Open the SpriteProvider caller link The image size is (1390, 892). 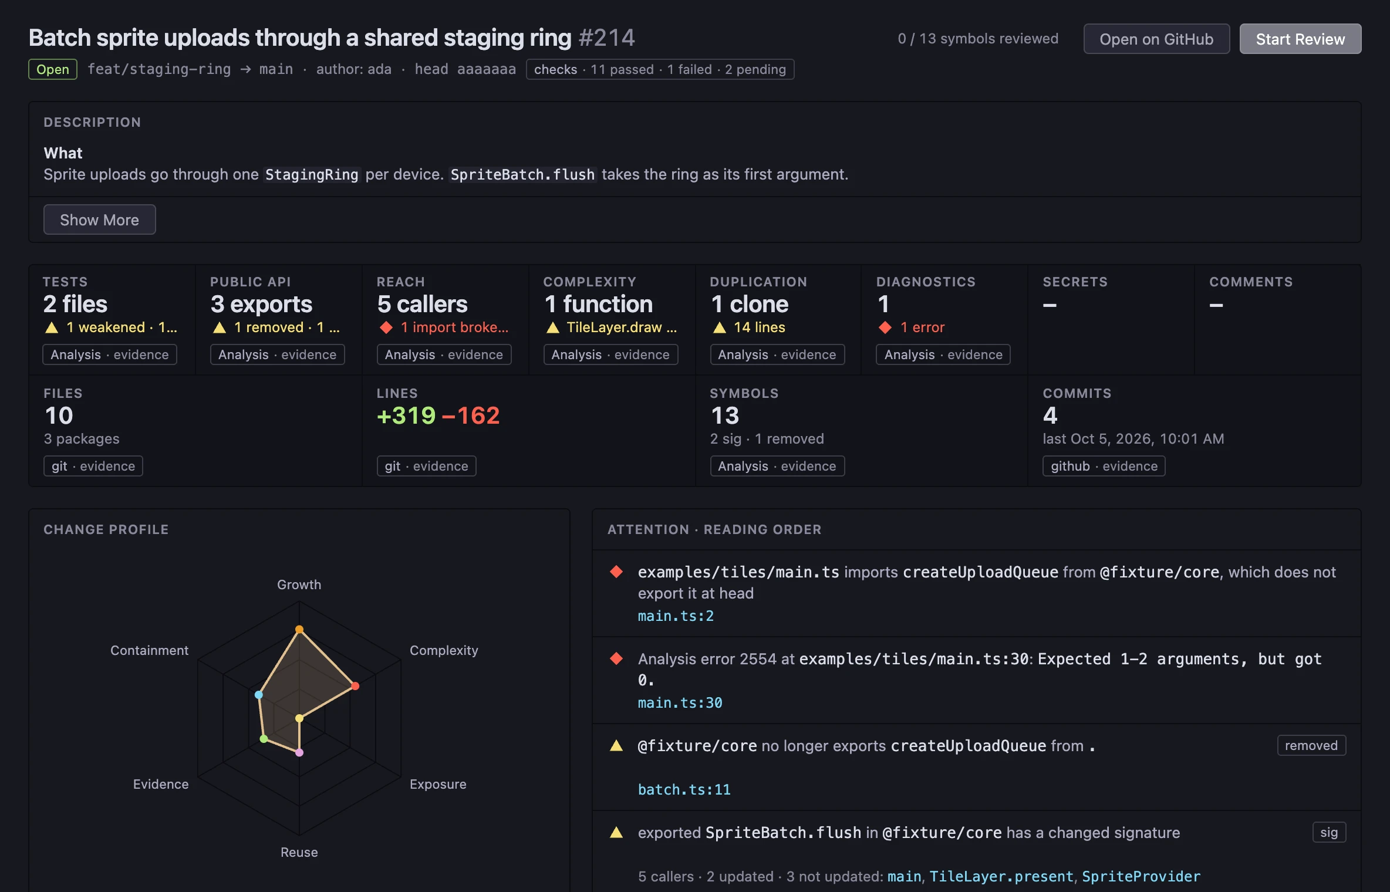point(1141,876)
